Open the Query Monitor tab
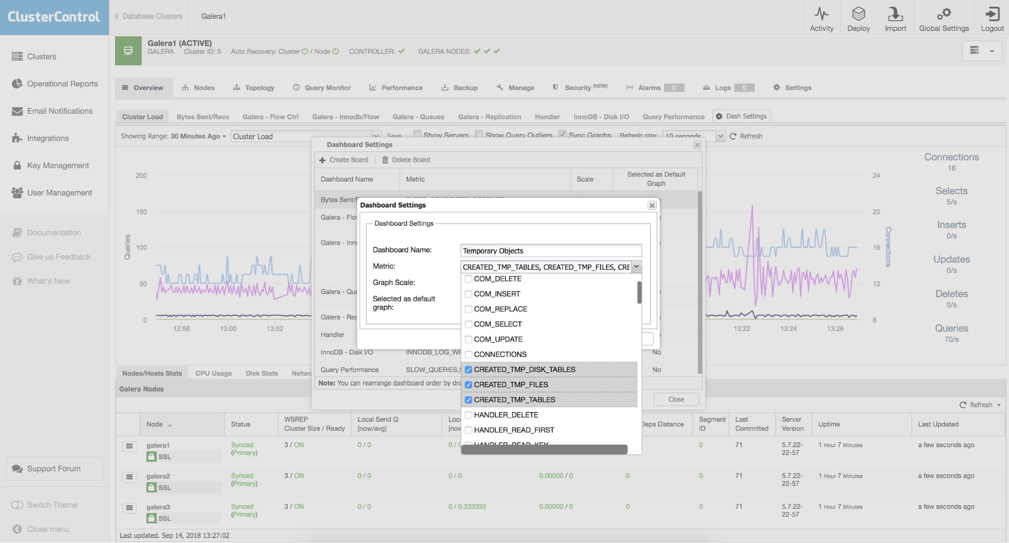The width and height of the screenshot is (1009, 543). 322,88
